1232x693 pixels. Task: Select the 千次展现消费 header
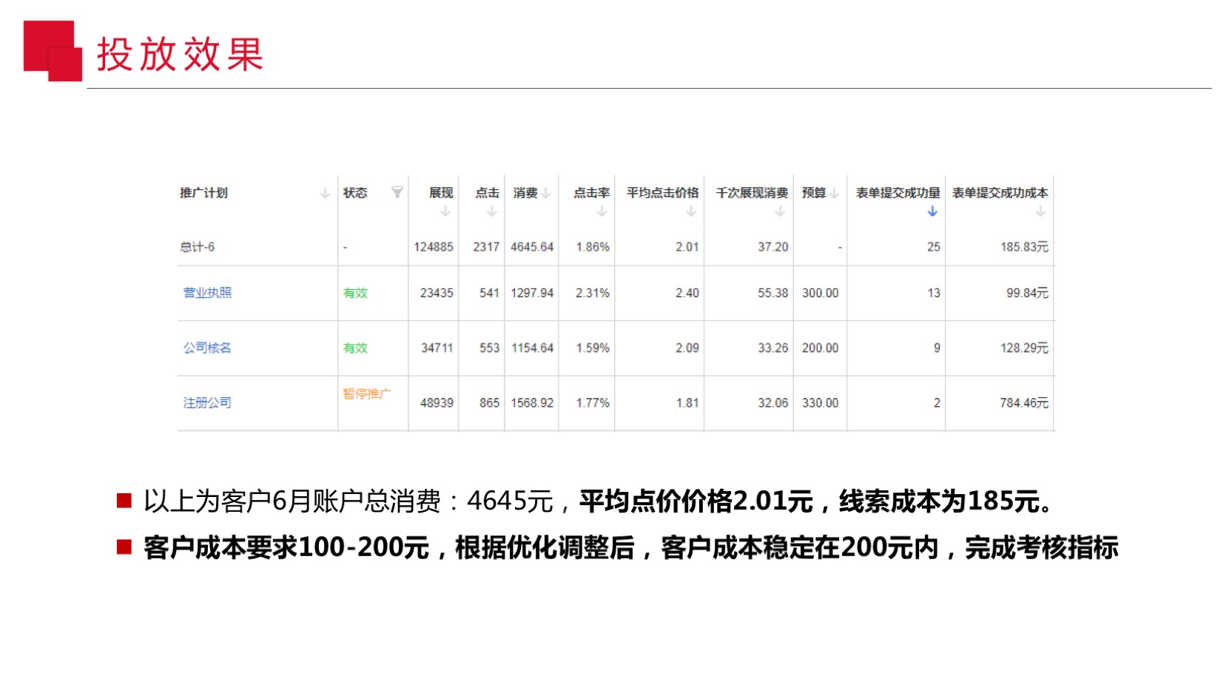pyautogui.click(x=752, y=193)
